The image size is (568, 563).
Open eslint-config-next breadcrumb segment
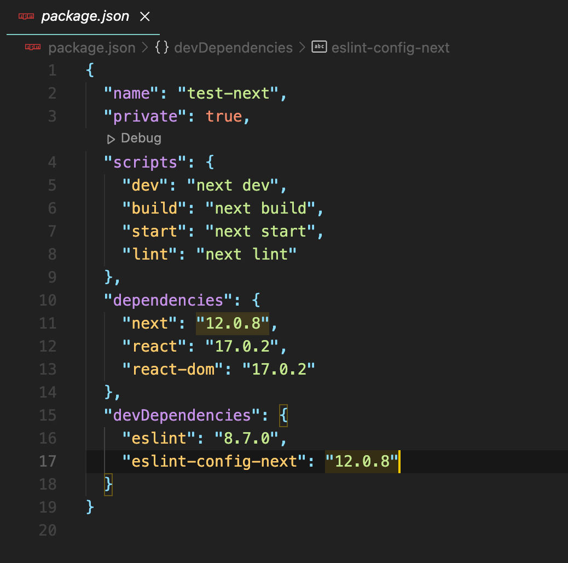[391, 48]
